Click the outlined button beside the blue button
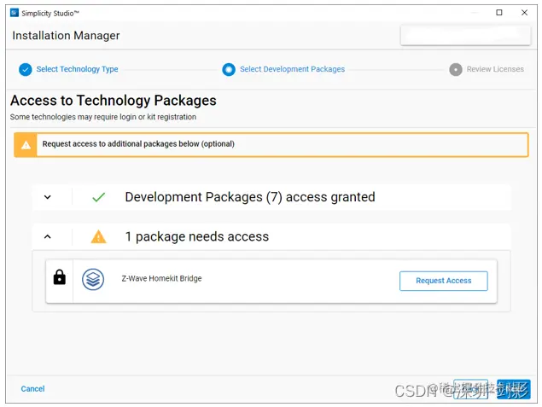This screenshot has height=407, width=542. (470, 389)
